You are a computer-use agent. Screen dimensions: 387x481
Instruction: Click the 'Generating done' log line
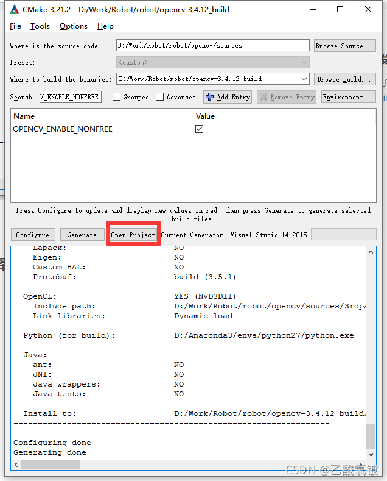click(x=50, y=452)
